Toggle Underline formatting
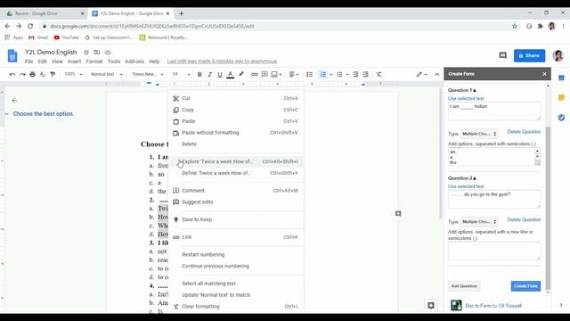 tap(220, 74)
